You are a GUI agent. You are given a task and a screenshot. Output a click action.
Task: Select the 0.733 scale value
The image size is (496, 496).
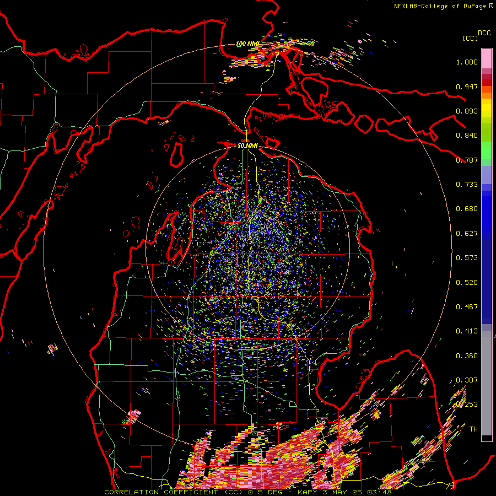click(467, 185)
